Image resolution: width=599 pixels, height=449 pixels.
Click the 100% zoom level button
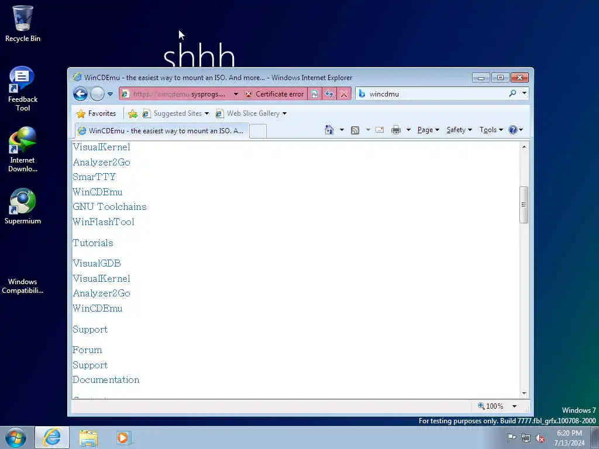click(x=491, y=406)
